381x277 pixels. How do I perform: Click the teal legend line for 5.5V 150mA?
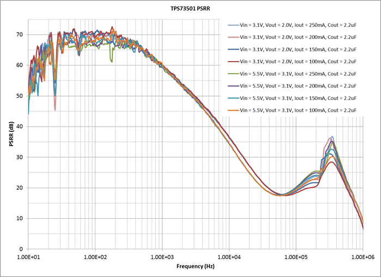[233, 98]
